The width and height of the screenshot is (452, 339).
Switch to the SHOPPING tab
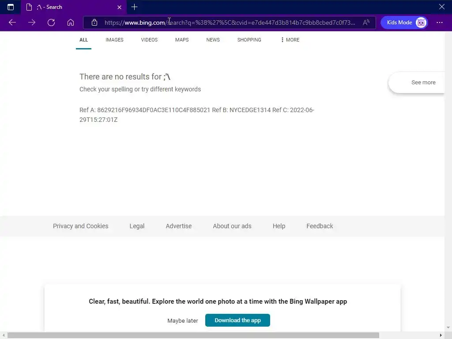pos(249,40)
